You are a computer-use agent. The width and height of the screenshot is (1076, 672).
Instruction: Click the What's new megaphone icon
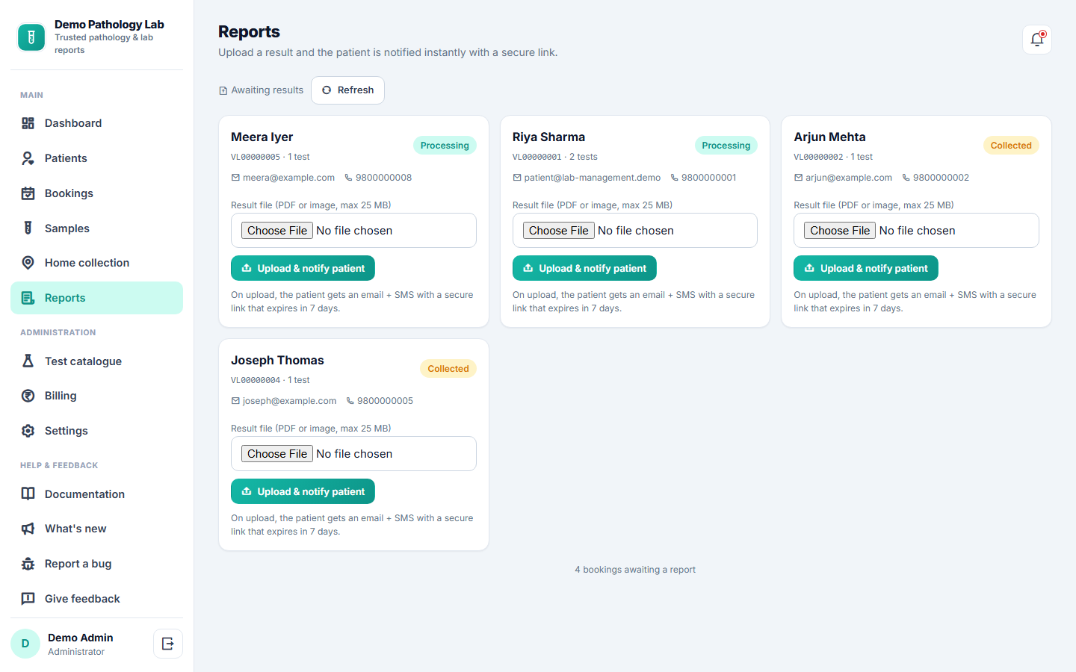[x=28, y=529]
